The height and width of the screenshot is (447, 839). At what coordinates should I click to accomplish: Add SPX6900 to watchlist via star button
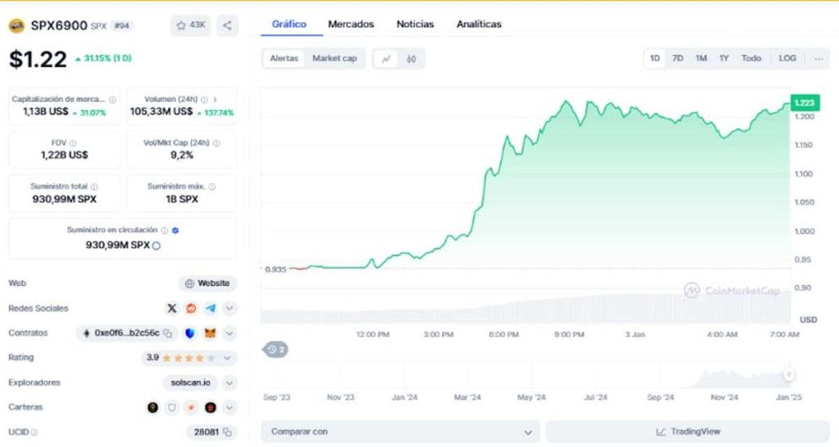[x=191, y=25]
